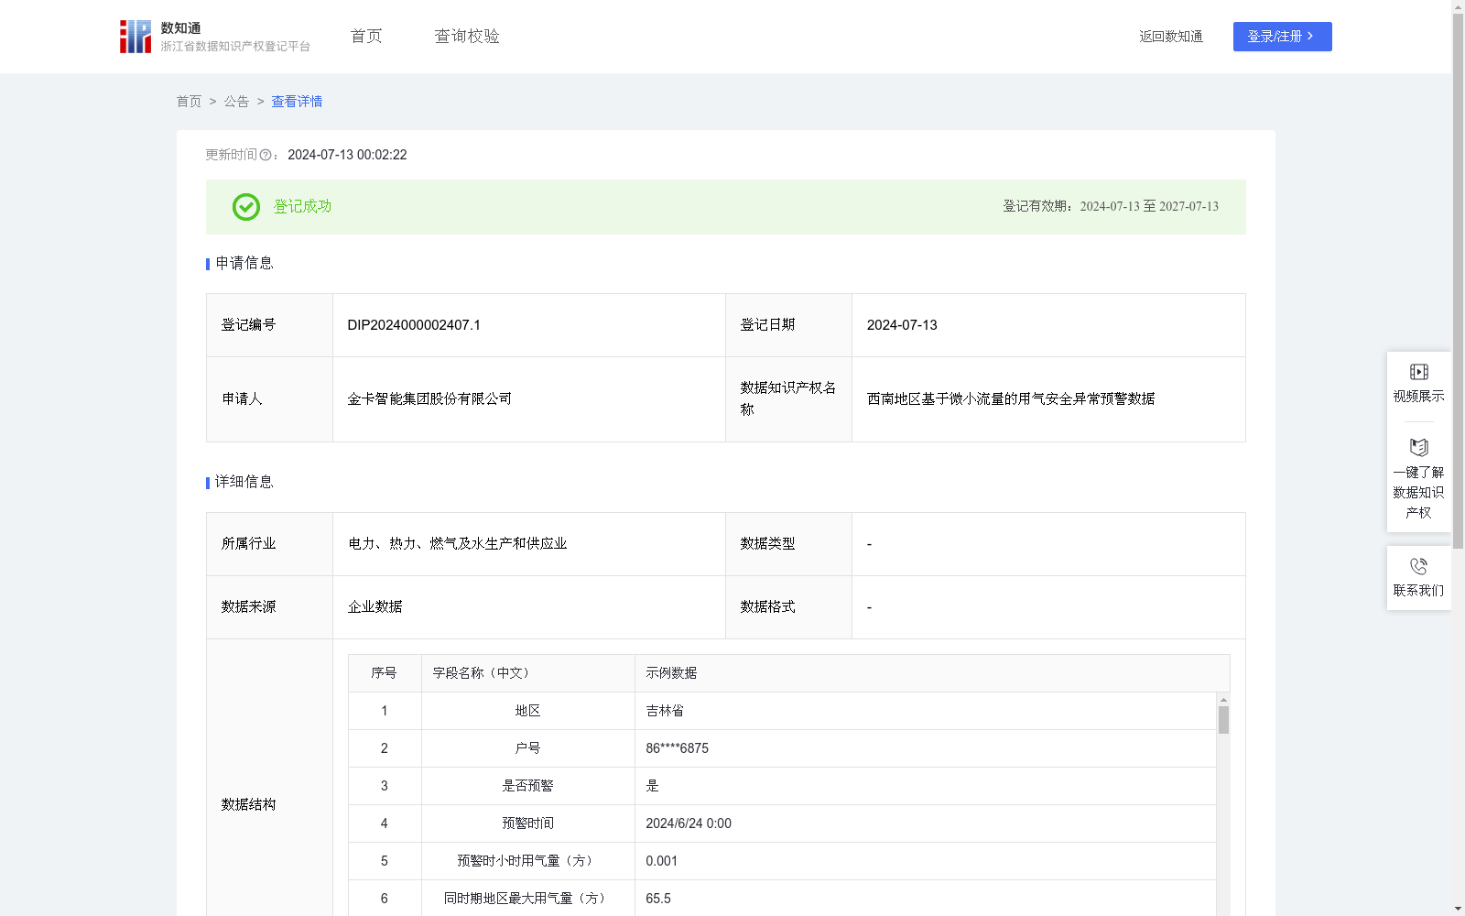This screenshot has width=1465, height=916.
Task: Click the page scrollbar up arrow
Action: tap(1458, 7)
